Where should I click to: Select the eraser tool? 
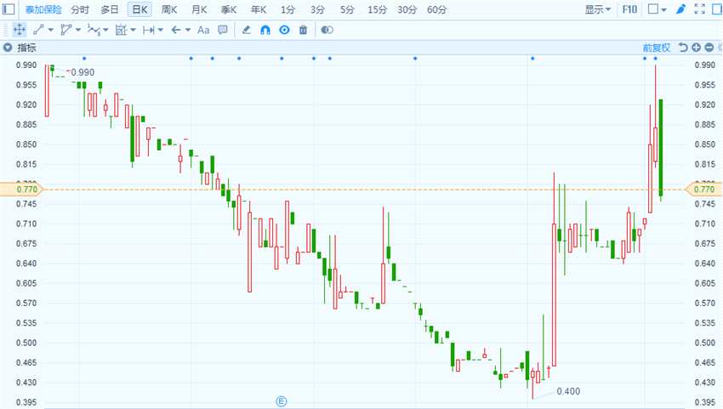pyautogui.click(x=246, y=30)
